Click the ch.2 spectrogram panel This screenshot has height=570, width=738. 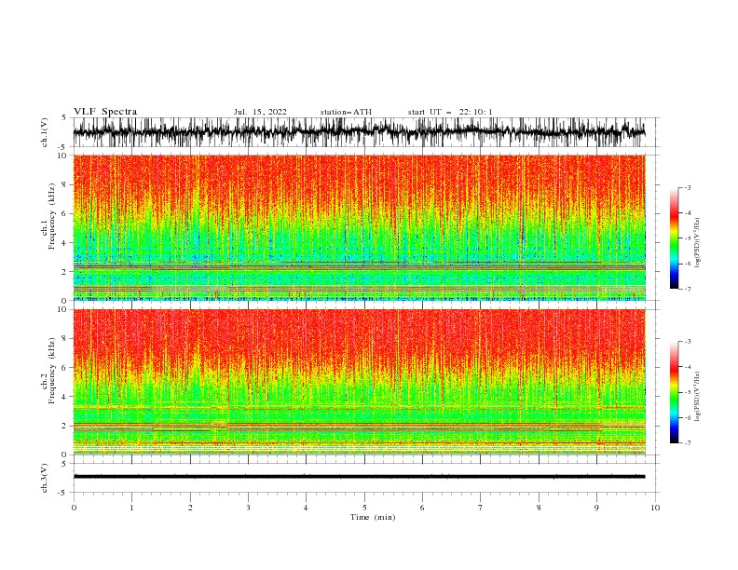359,382
